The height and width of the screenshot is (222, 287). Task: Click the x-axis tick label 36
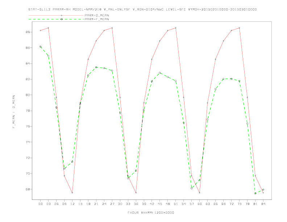tap(136, 204)
